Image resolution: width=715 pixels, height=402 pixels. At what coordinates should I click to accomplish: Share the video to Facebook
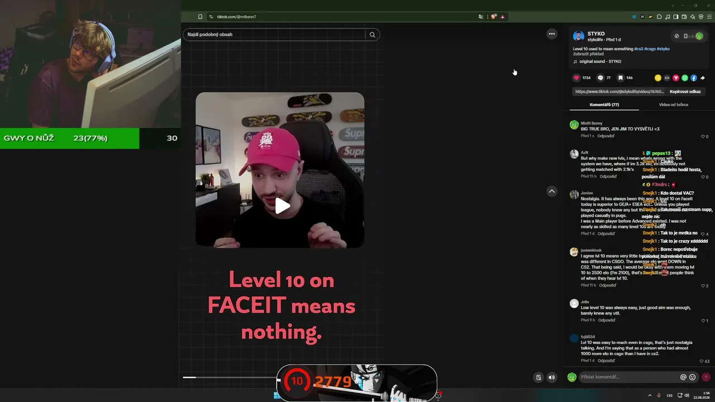[694, 78]
